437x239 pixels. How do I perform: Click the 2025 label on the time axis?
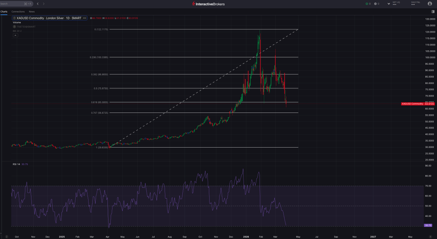(62, 236)
